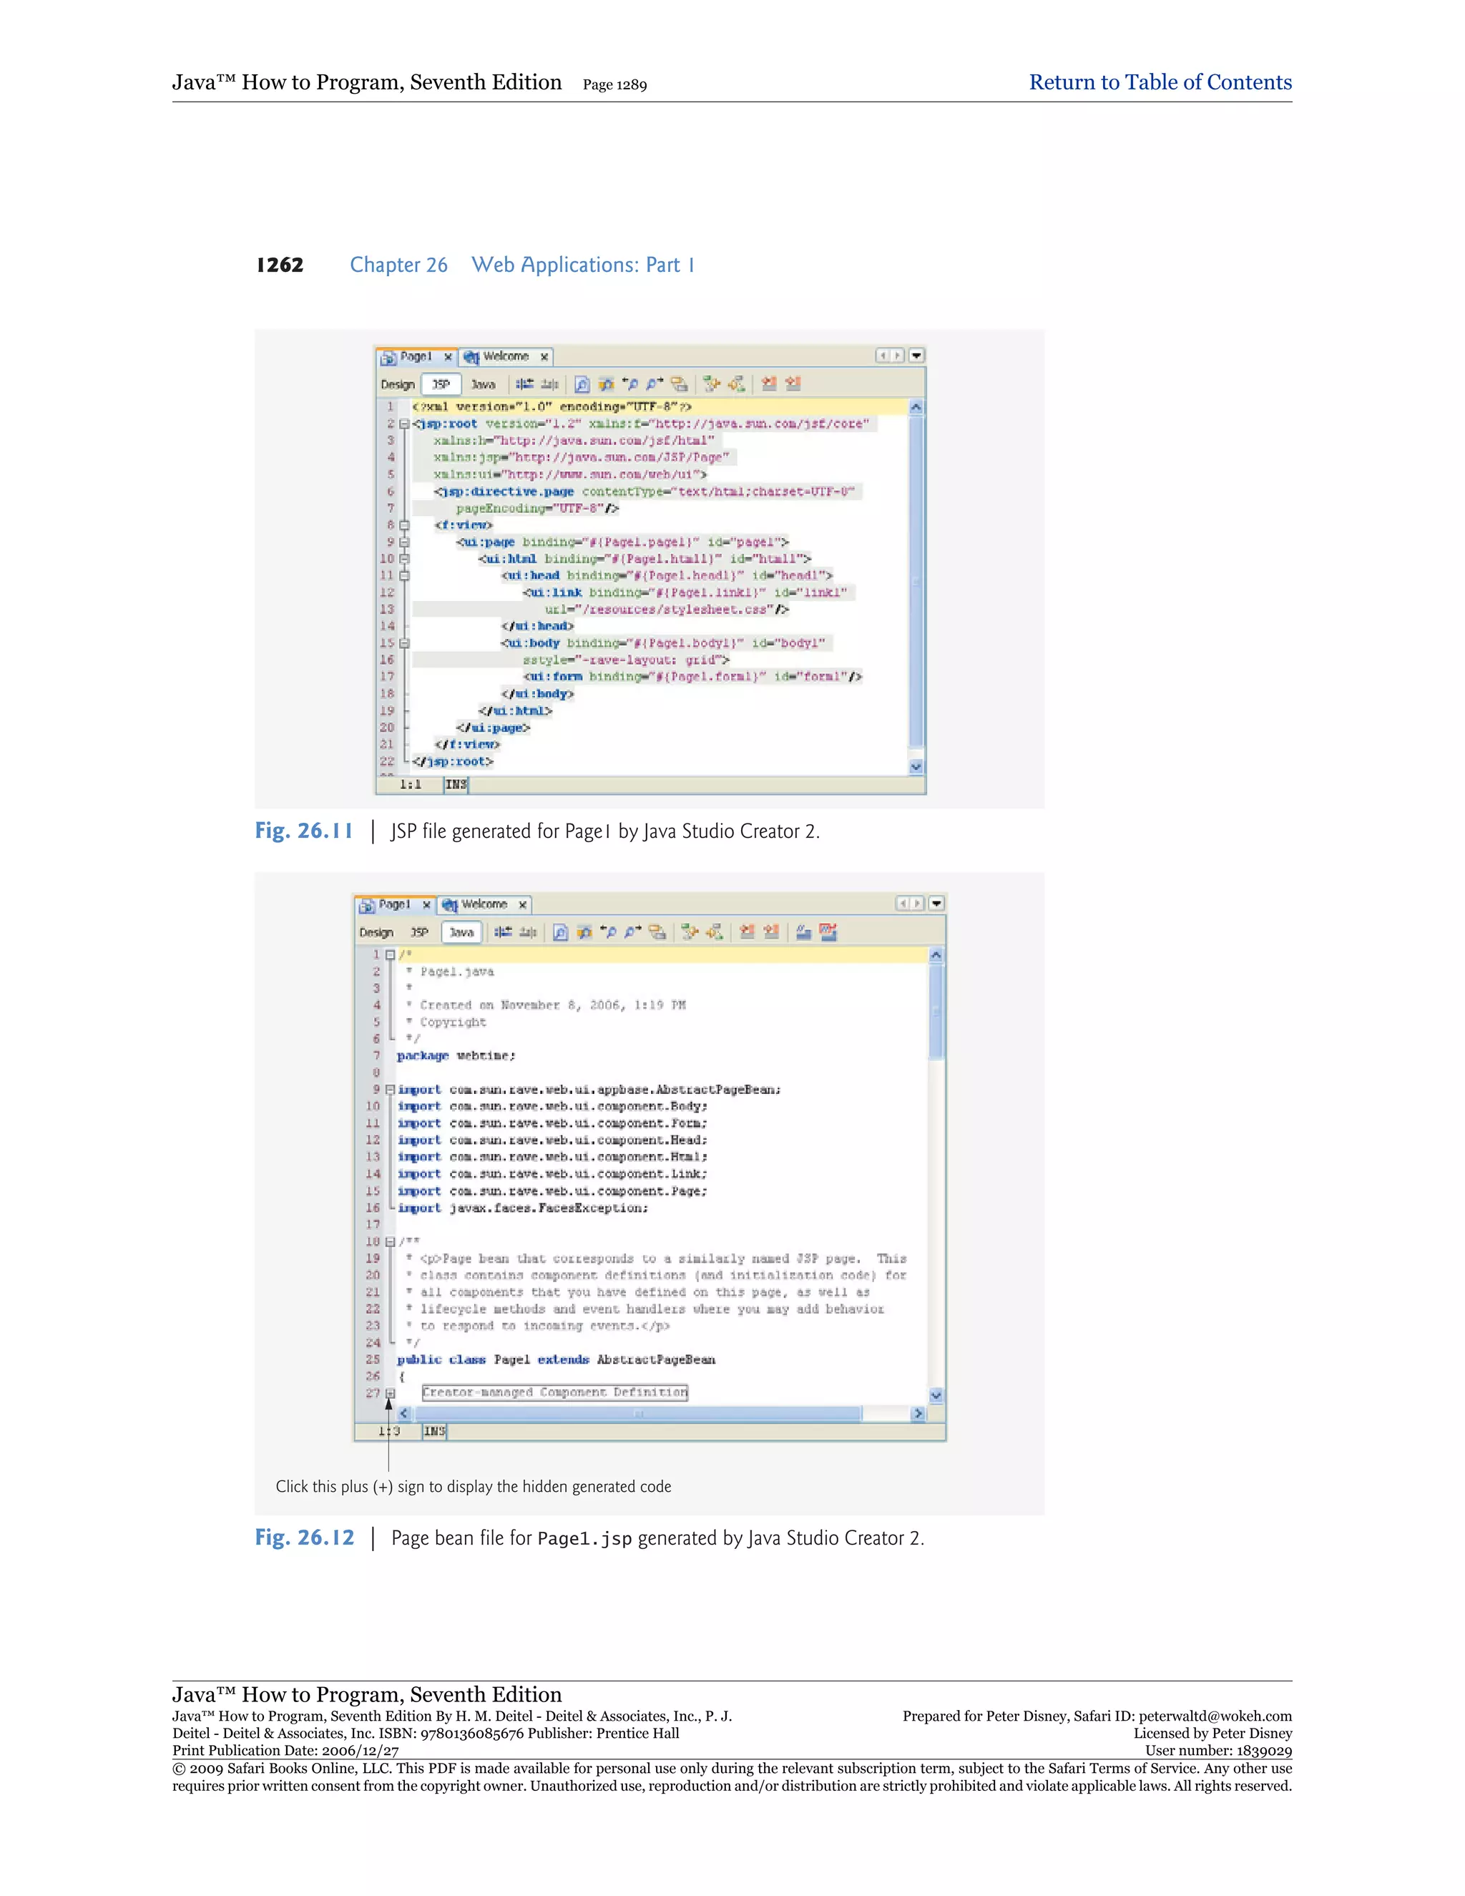Click Find Selection icon in upper JSP editor toolbar
Viewport: 1465px width, 1896px height.
coord(582,383)
